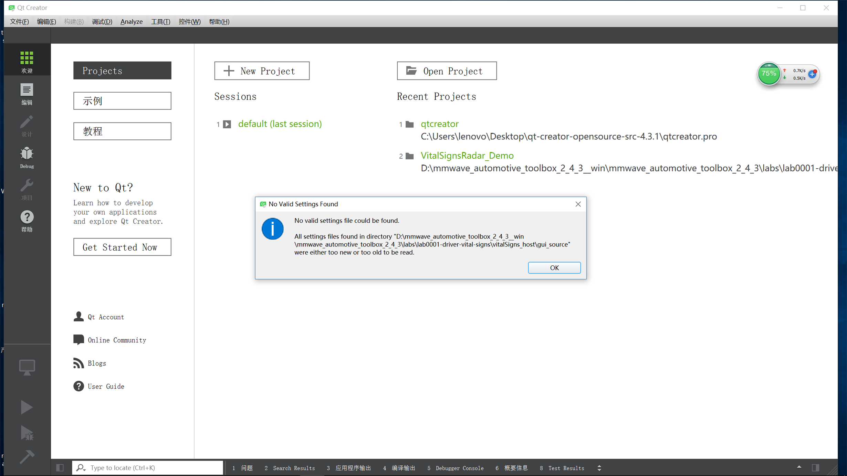The height and width of the screenshot is (476, 847).
Task: Click the qtcreator.pro path text
Action: coord(569,136)
